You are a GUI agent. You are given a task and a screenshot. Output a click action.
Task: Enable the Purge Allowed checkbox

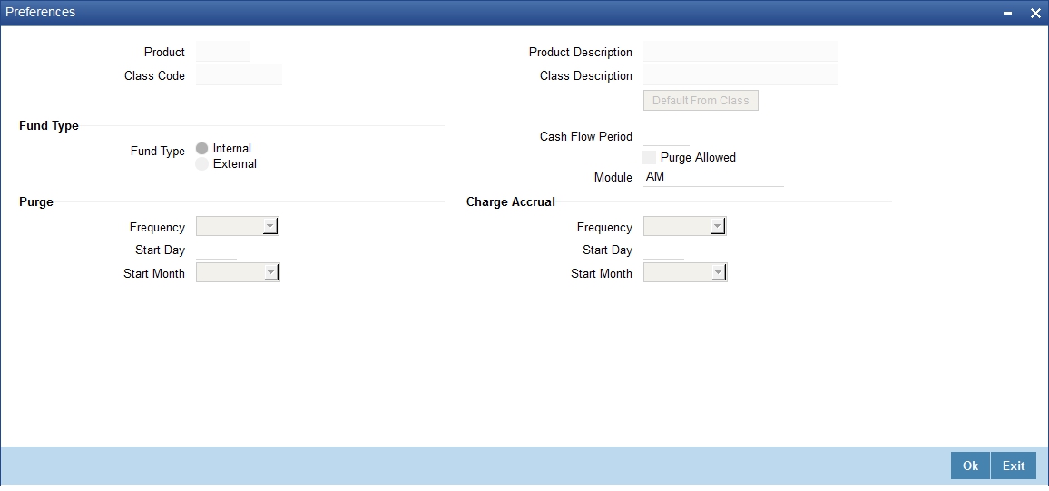(x=649, y=158)
